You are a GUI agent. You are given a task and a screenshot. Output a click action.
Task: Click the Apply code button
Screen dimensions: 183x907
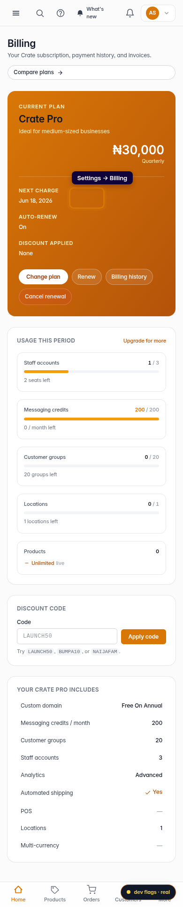pos(144,636)
